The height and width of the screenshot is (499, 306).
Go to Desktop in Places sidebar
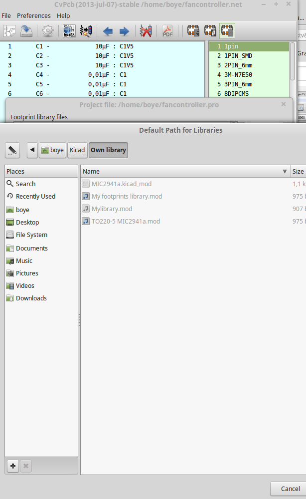pyautogui.click(x=41, y=222)
